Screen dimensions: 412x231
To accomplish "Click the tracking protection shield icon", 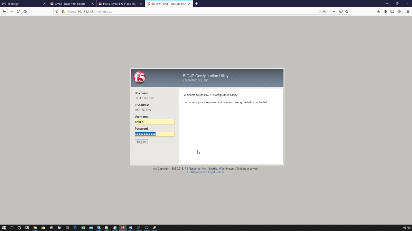I will (x=57, y=11).
